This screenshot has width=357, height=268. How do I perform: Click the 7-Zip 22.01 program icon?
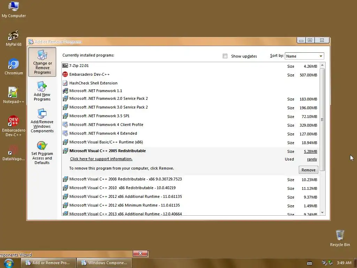[65, 66]
